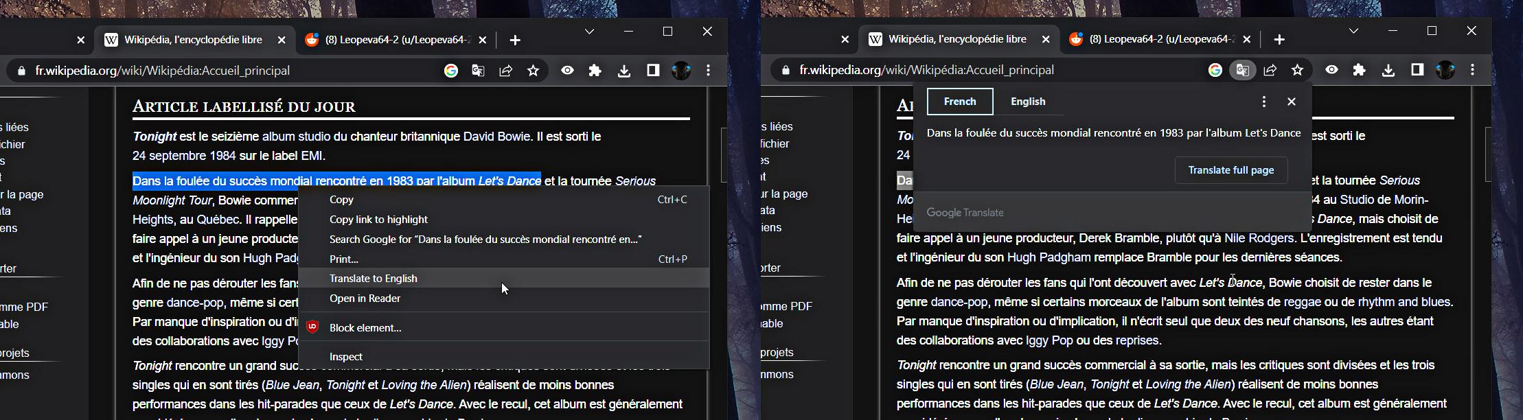Image resolution: width=1523 pixels, height=420 pixels.
Task: Click Google Translate icon in left browser address bar
Action: coord(479,71)
